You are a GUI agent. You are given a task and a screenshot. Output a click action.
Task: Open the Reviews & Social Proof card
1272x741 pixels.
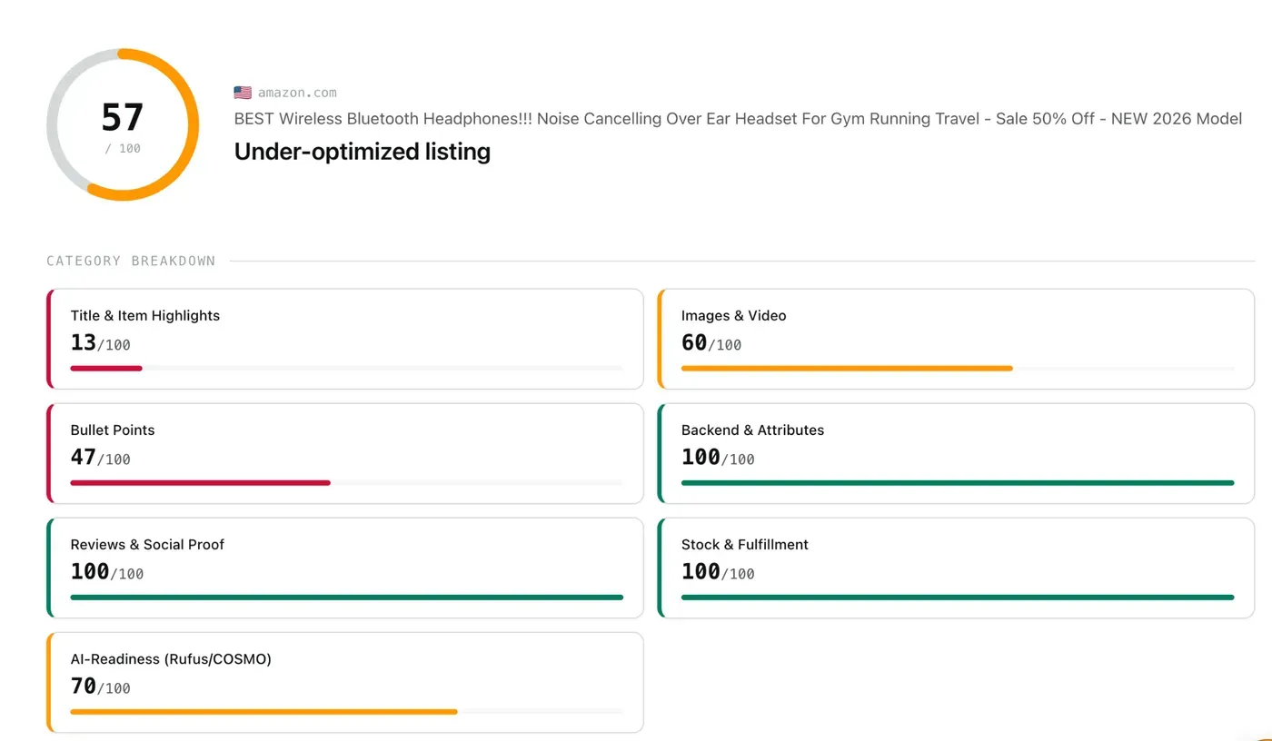345,568
